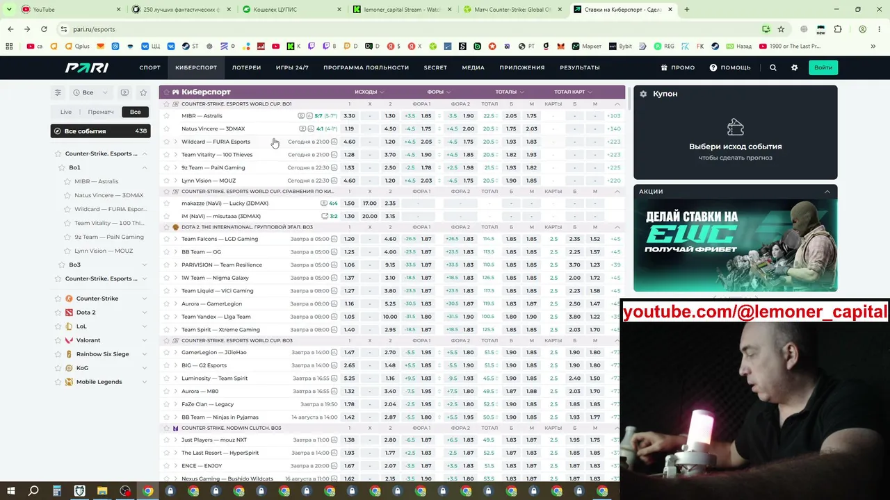The width and height of the screenshot is (890, 500).
Task: Click the filter sliders icon in sidebar
Action: click(x=58, y=92)
